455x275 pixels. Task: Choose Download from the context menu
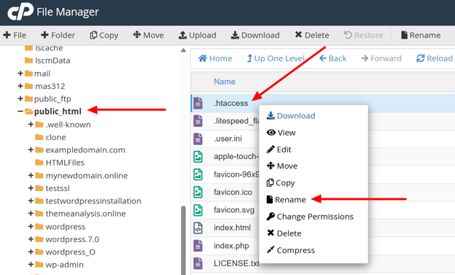[291, 116]
